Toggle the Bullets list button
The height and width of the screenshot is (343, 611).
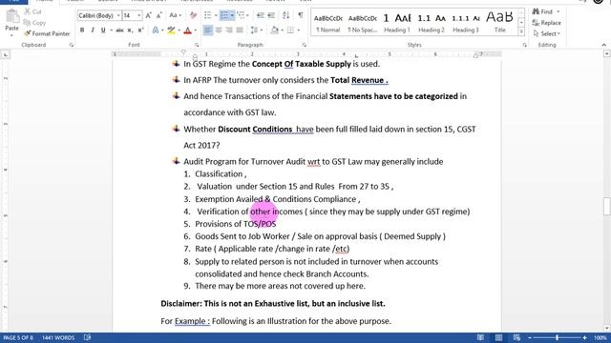[x=208, y=15]
